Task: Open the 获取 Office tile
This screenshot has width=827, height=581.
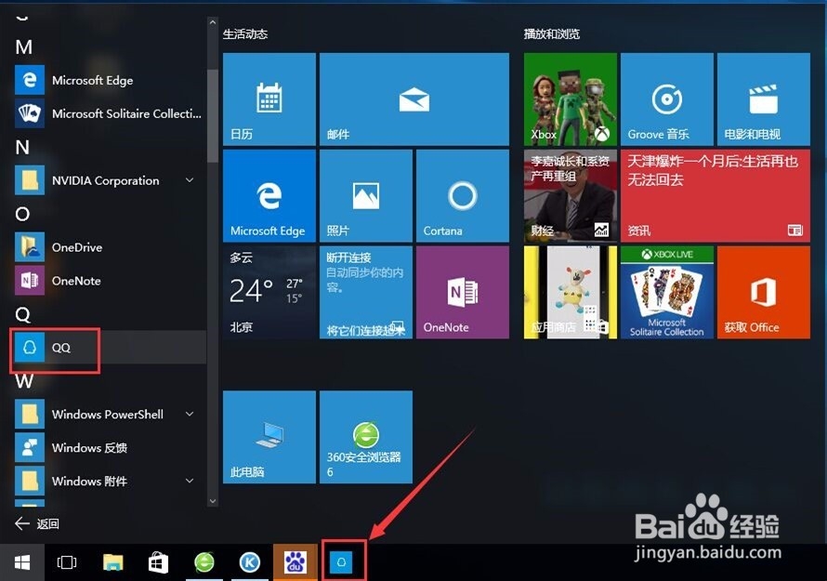Action: click(x=763, y=292)
